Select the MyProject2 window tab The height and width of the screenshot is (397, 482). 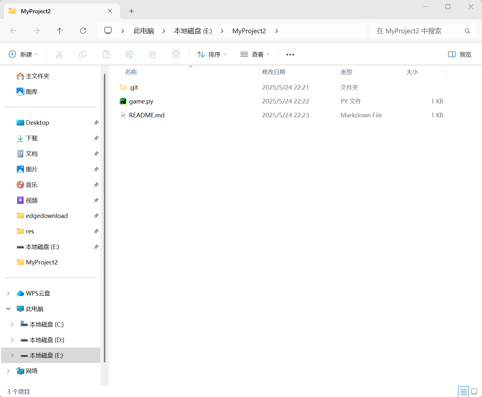[x=62, y=11]
